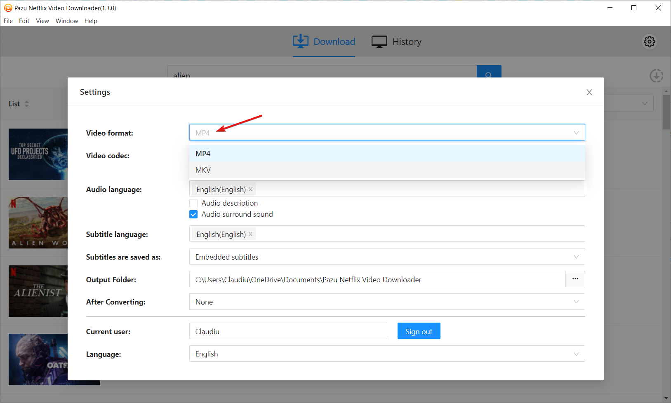This screenshot has width=671, height=403.
Task: Uncheck Audio surround sound
Action: [193, 214]
